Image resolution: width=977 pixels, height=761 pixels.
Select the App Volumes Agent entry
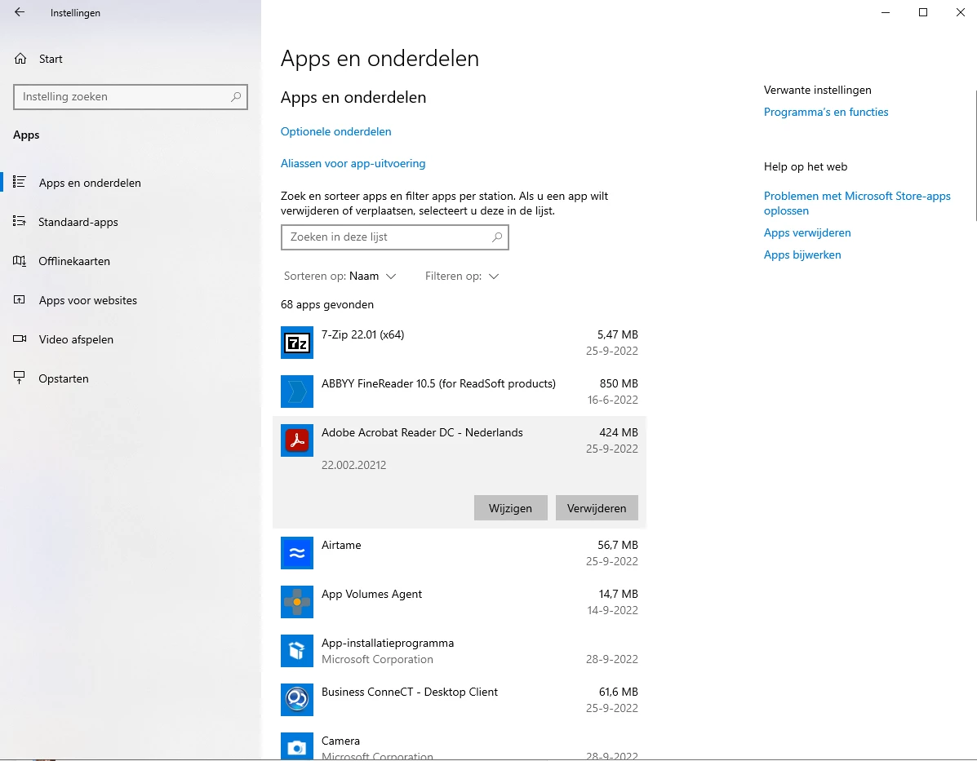point(460,602)
